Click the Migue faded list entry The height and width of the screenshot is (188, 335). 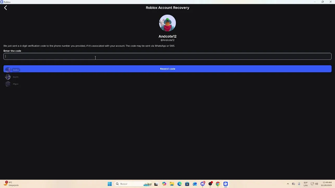pos(12,84)
